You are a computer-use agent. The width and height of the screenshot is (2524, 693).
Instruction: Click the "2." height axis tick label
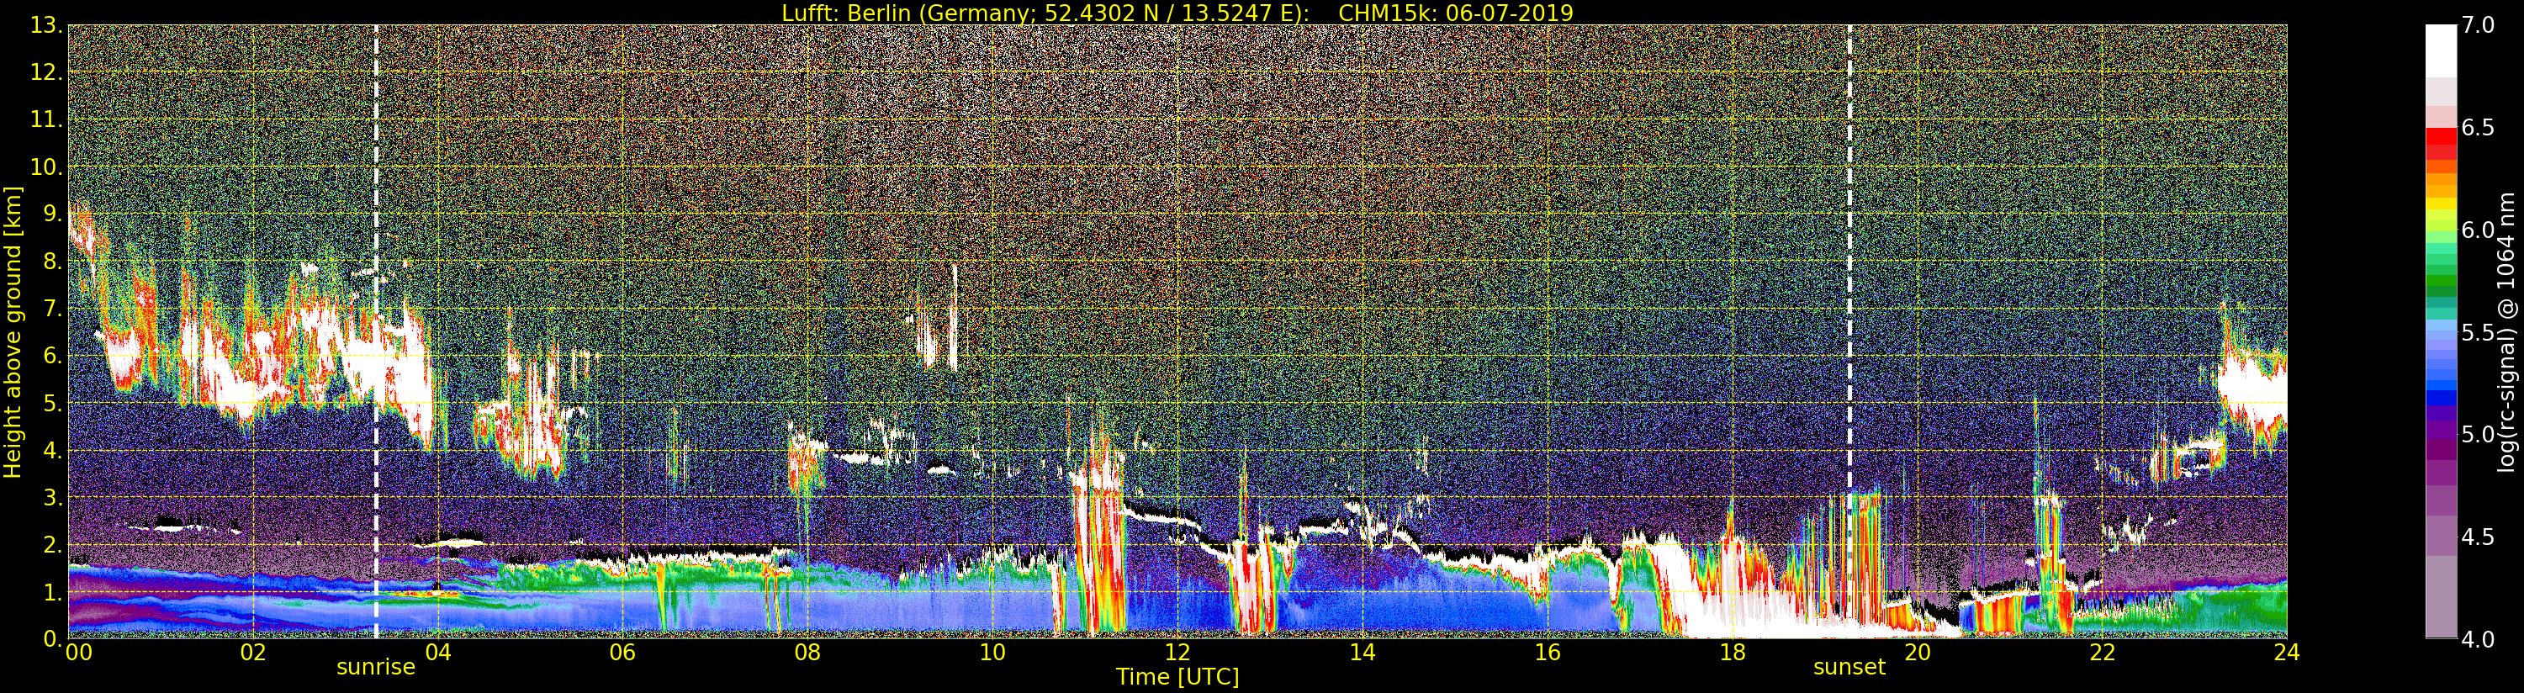[54, 544]
